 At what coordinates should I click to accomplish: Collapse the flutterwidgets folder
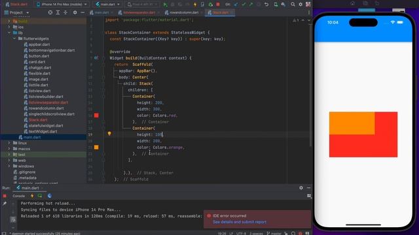pos(14,39)
